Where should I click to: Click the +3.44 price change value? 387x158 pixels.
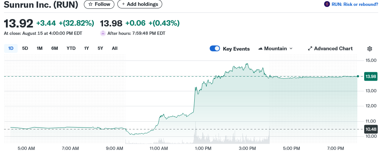click(x=46, y=23)
